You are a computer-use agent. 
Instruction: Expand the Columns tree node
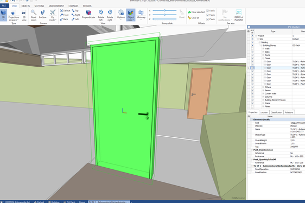[x=263, y=97]
